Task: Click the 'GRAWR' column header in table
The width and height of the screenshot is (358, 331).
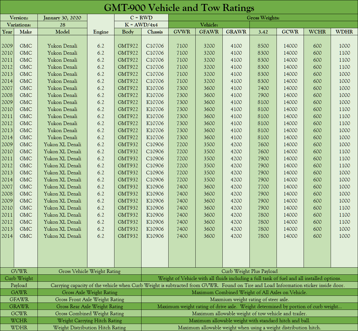Action: click(236, 32)
